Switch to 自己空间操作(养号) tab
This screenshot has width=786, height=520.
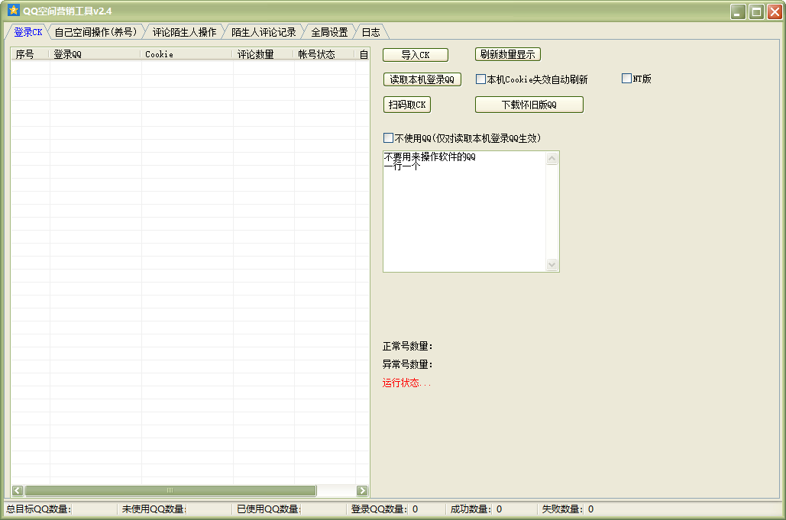pyautogui.click(x=95, y=32)
